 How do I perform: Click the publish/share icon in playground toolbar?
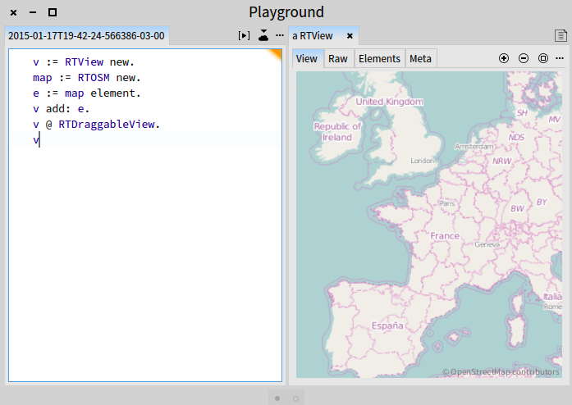click(x=263, y=36)
